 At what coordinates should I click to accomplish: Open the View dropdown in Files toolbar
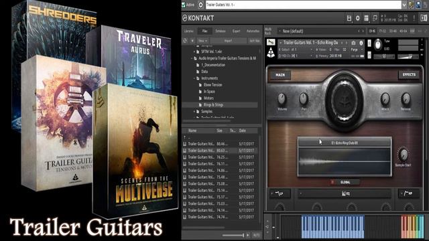pyautogui.click(x=202, y=41)
